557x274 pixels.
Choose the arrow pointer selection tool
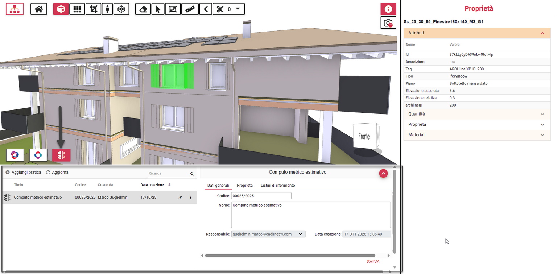(158, 9)
